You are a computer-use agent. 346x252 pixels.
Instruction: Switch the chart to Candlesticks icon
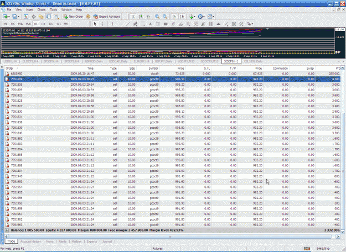tap(141, 17)
